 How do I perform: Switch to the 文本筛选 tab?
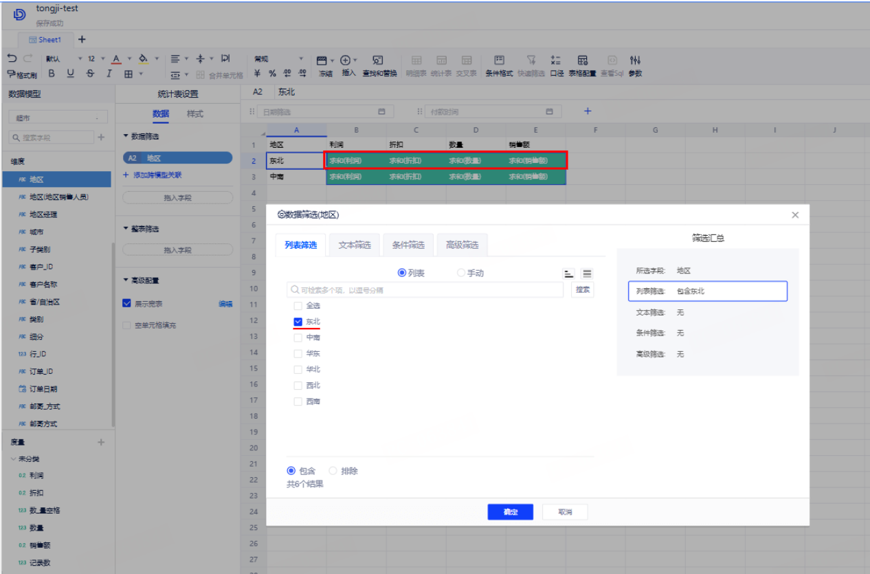pyautogui.click(x=355, y=245)
